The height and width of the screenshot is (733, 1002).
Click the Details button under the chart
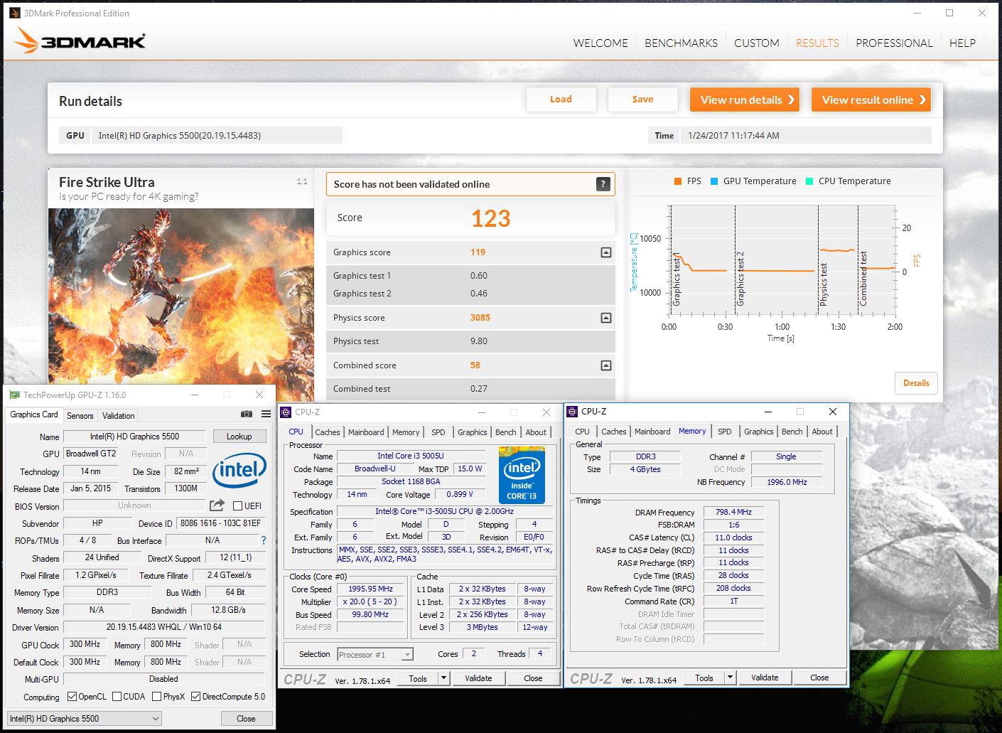(916, 383)
